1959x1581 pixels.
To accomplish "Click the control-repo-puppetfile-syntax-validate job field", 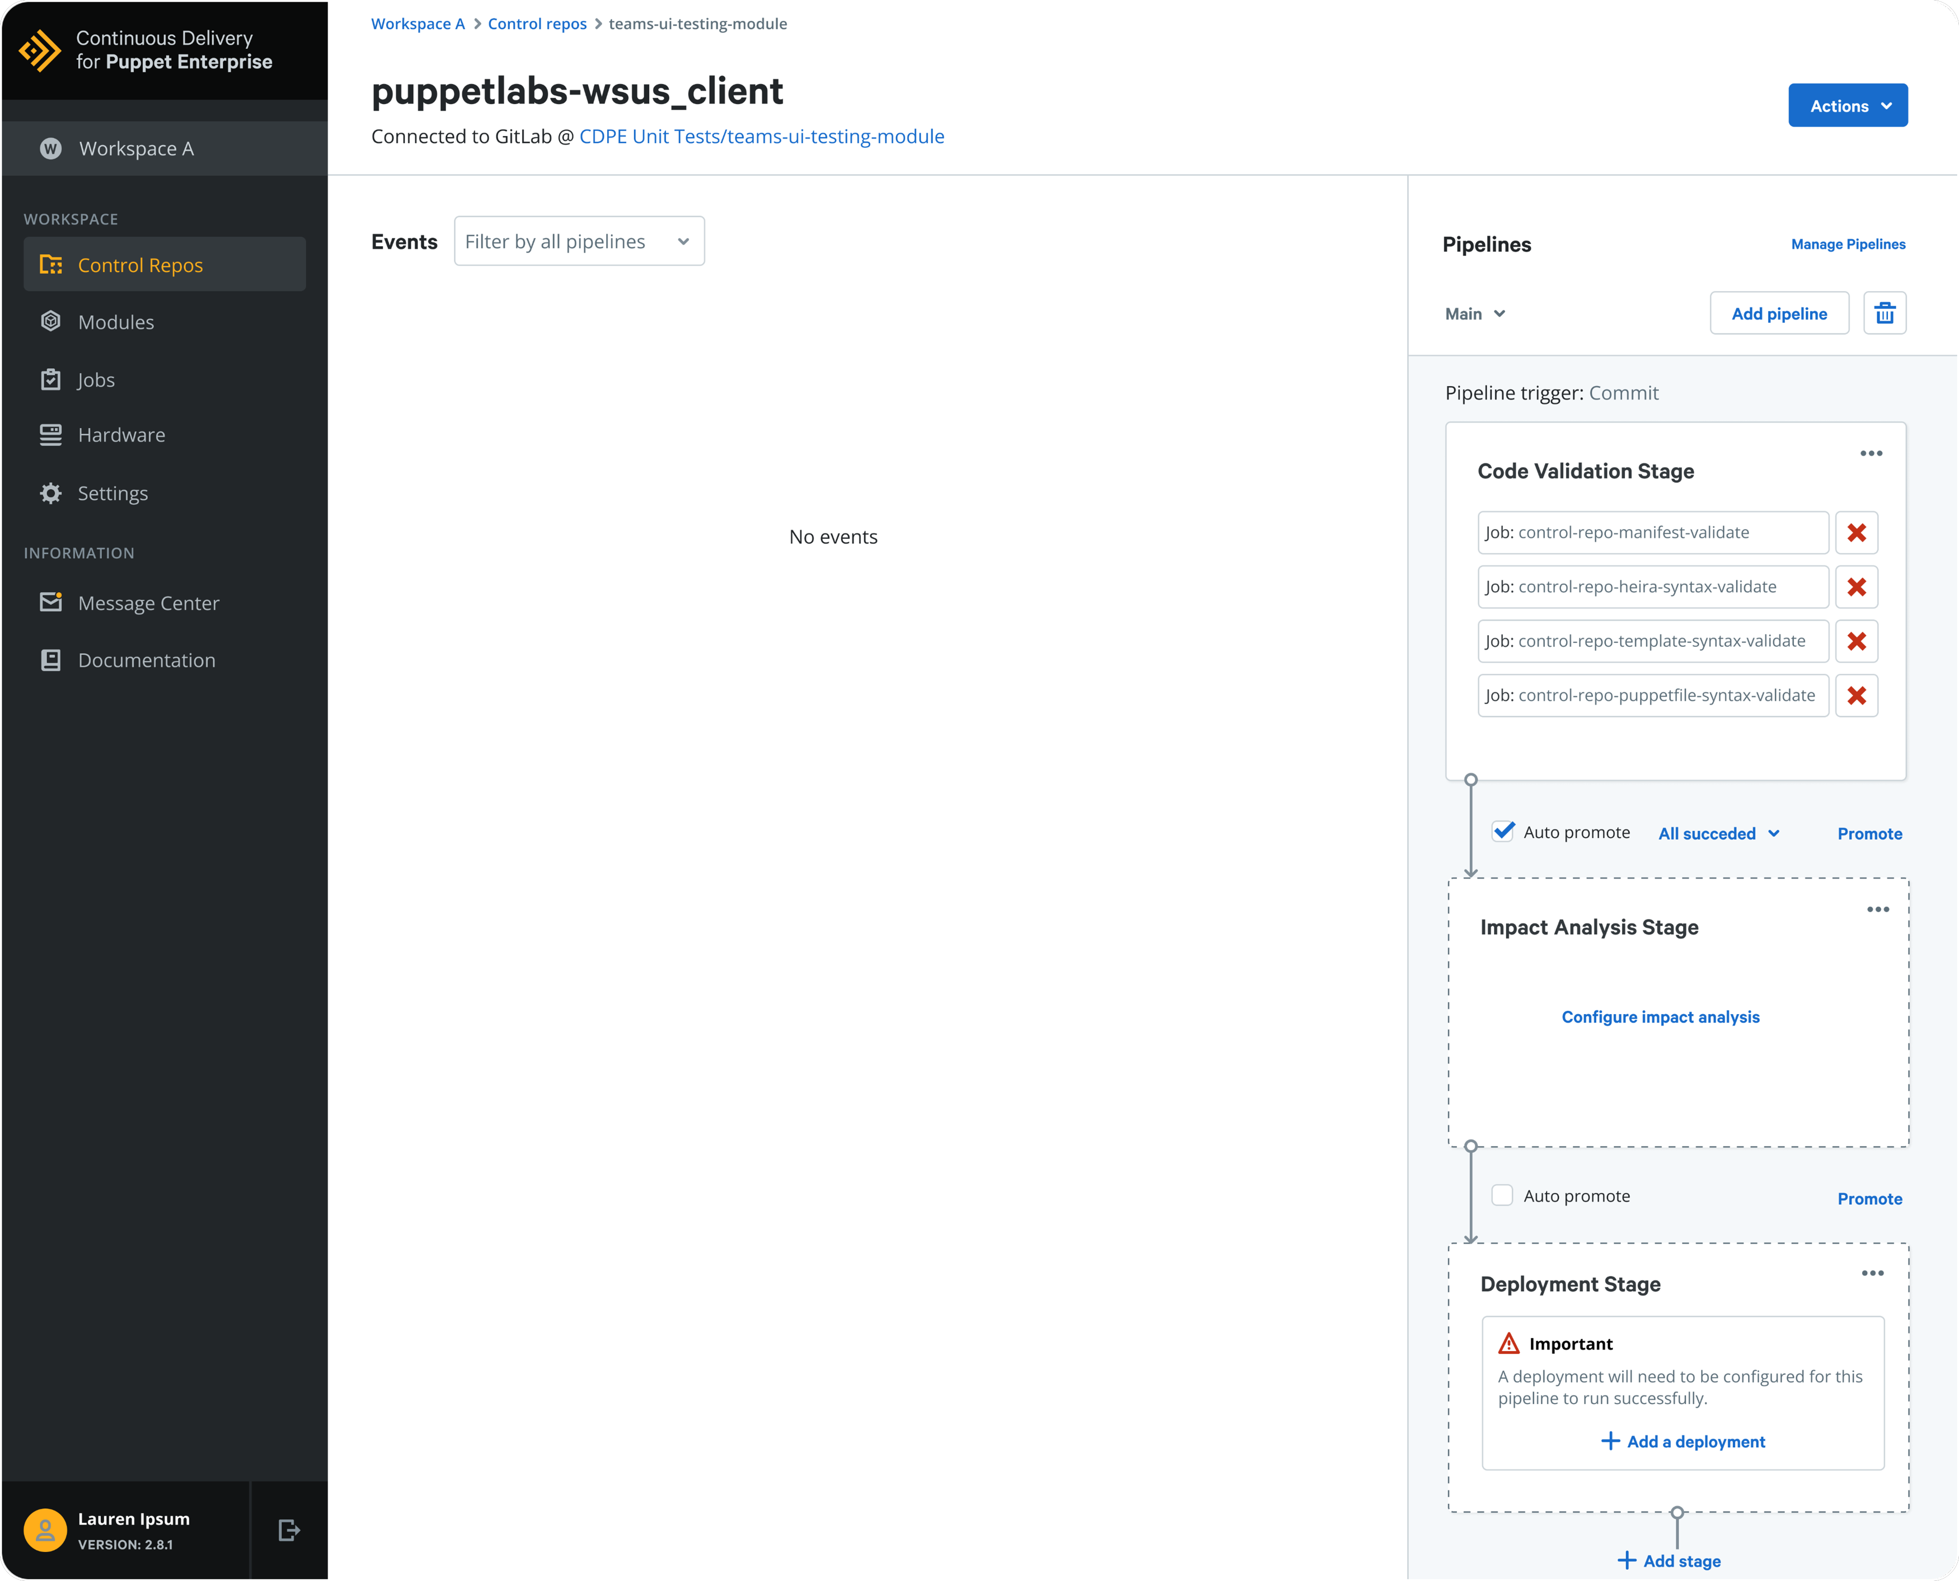I will 1653,696.
